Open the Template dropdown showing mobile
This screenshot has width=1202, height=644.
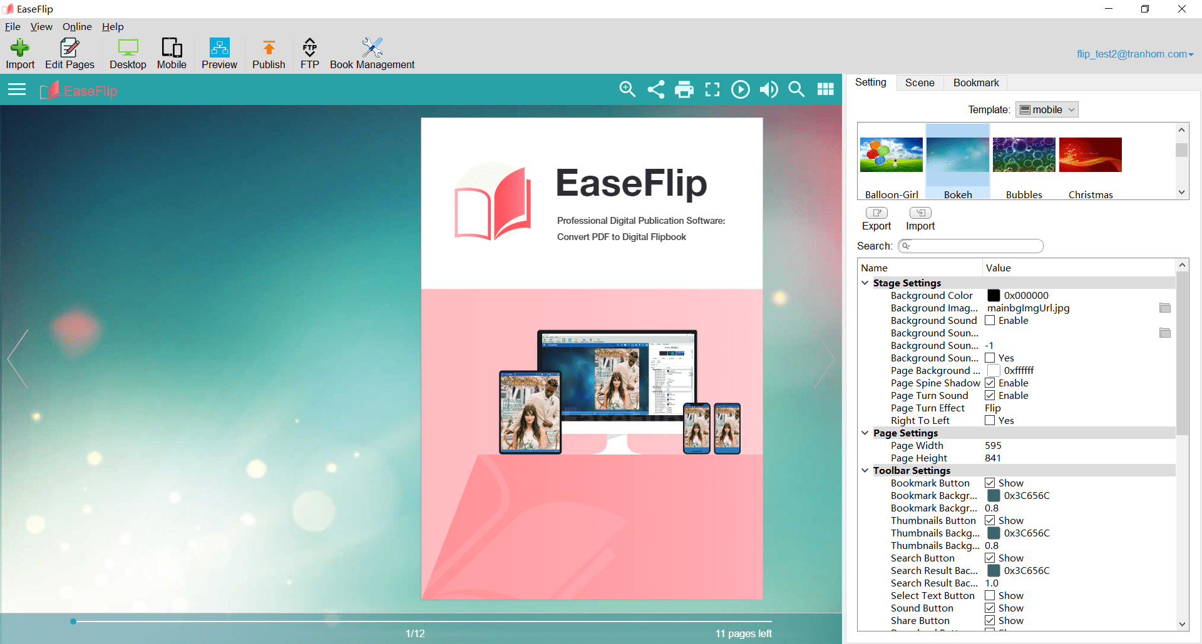tap(1047, 109)
